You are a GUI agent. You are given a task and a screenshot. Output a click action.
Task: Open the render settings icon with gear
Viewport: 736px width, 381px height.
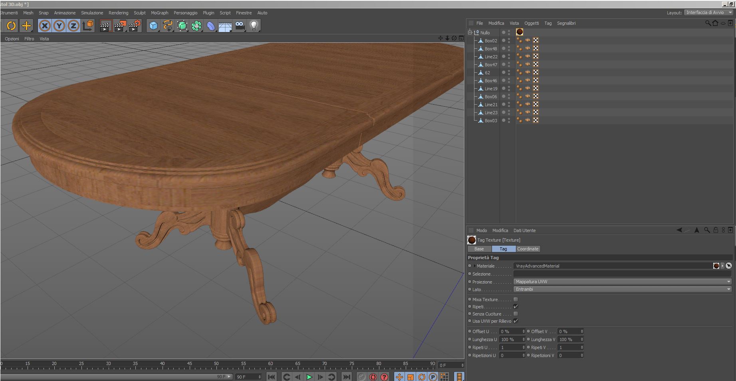point(135,26)
